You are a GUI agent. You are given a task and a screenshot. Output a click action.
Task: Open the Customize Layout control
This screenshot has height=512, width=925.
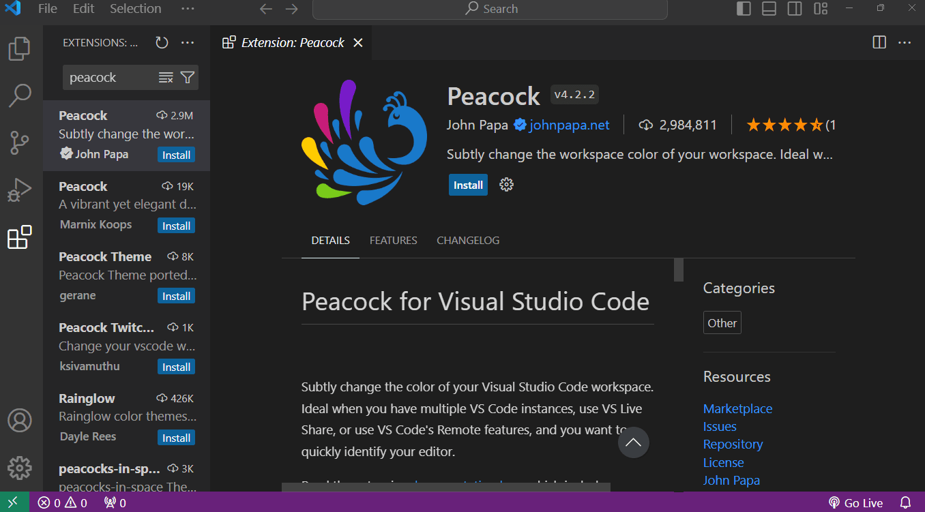[821, 9]
